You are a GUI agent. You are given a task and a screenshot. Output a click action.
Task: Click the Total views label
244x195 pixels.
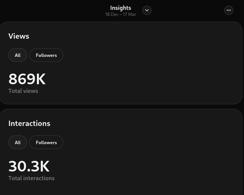(23, 91)
